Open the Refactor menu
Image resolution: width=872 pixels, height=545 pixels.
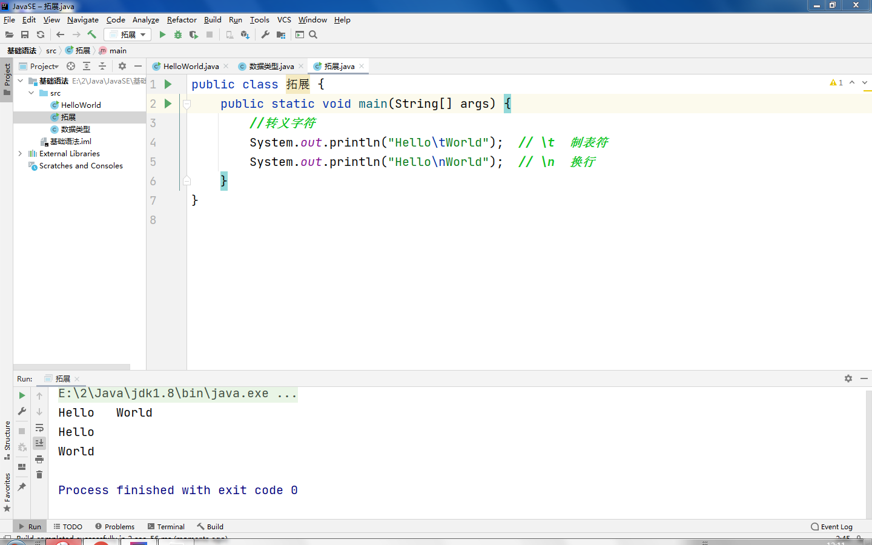pyautogui.click(x=181, y=19)
